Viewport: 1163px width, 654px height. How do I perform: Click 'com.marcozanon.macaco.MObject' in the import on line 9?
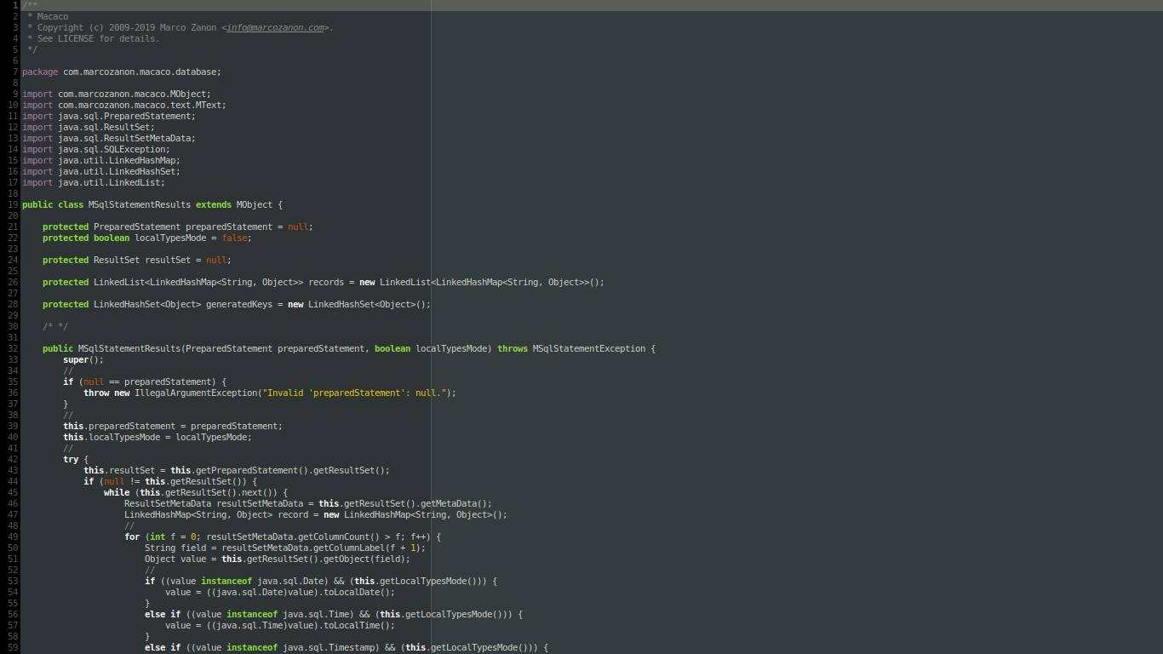coord(132,94)
